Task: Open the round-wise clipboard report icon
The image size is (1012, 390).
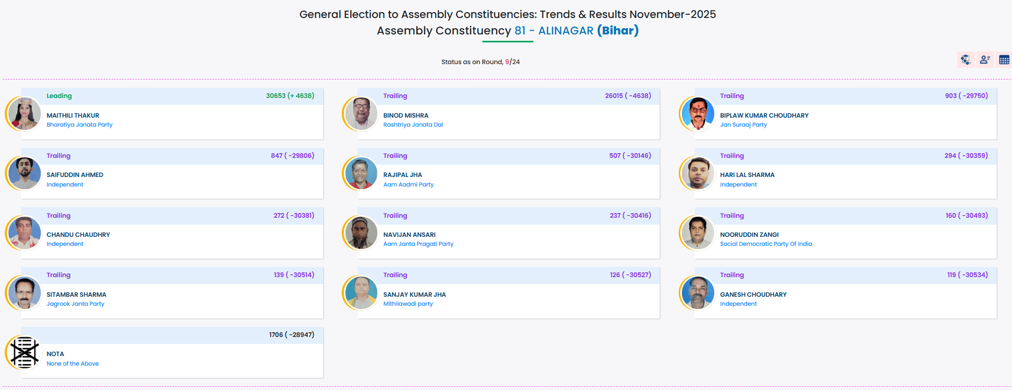Action: (965, 59)
